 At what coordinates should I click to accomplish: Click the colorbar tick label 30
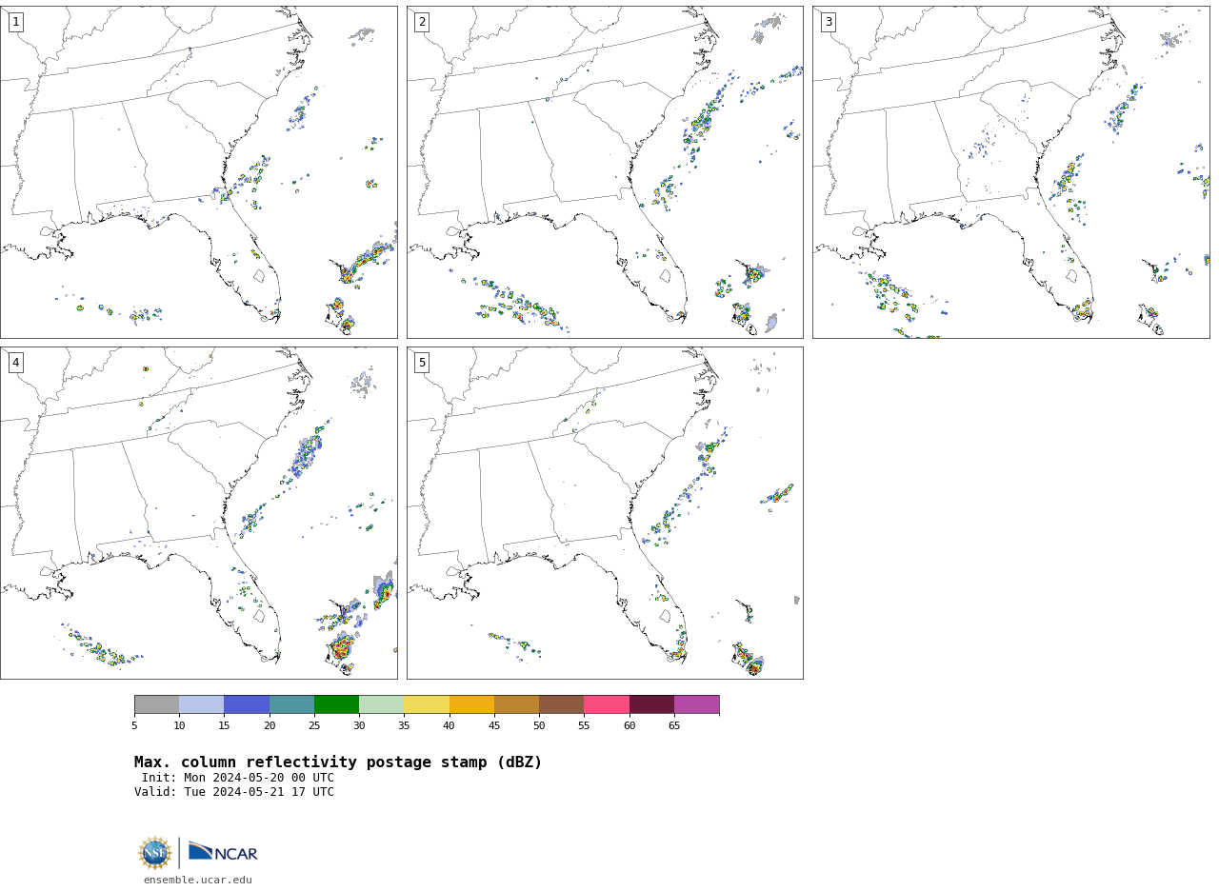pyautogui.click(x=359, y=726)
